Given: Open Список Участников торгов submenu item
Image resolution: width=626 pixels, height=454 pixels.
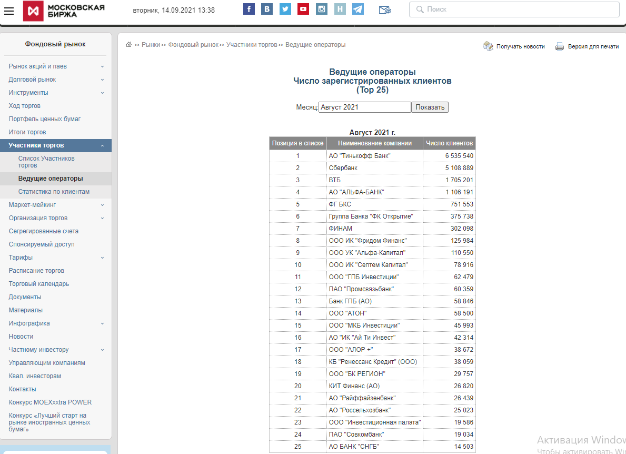Looking at the screenshot, I should (46, 162).
